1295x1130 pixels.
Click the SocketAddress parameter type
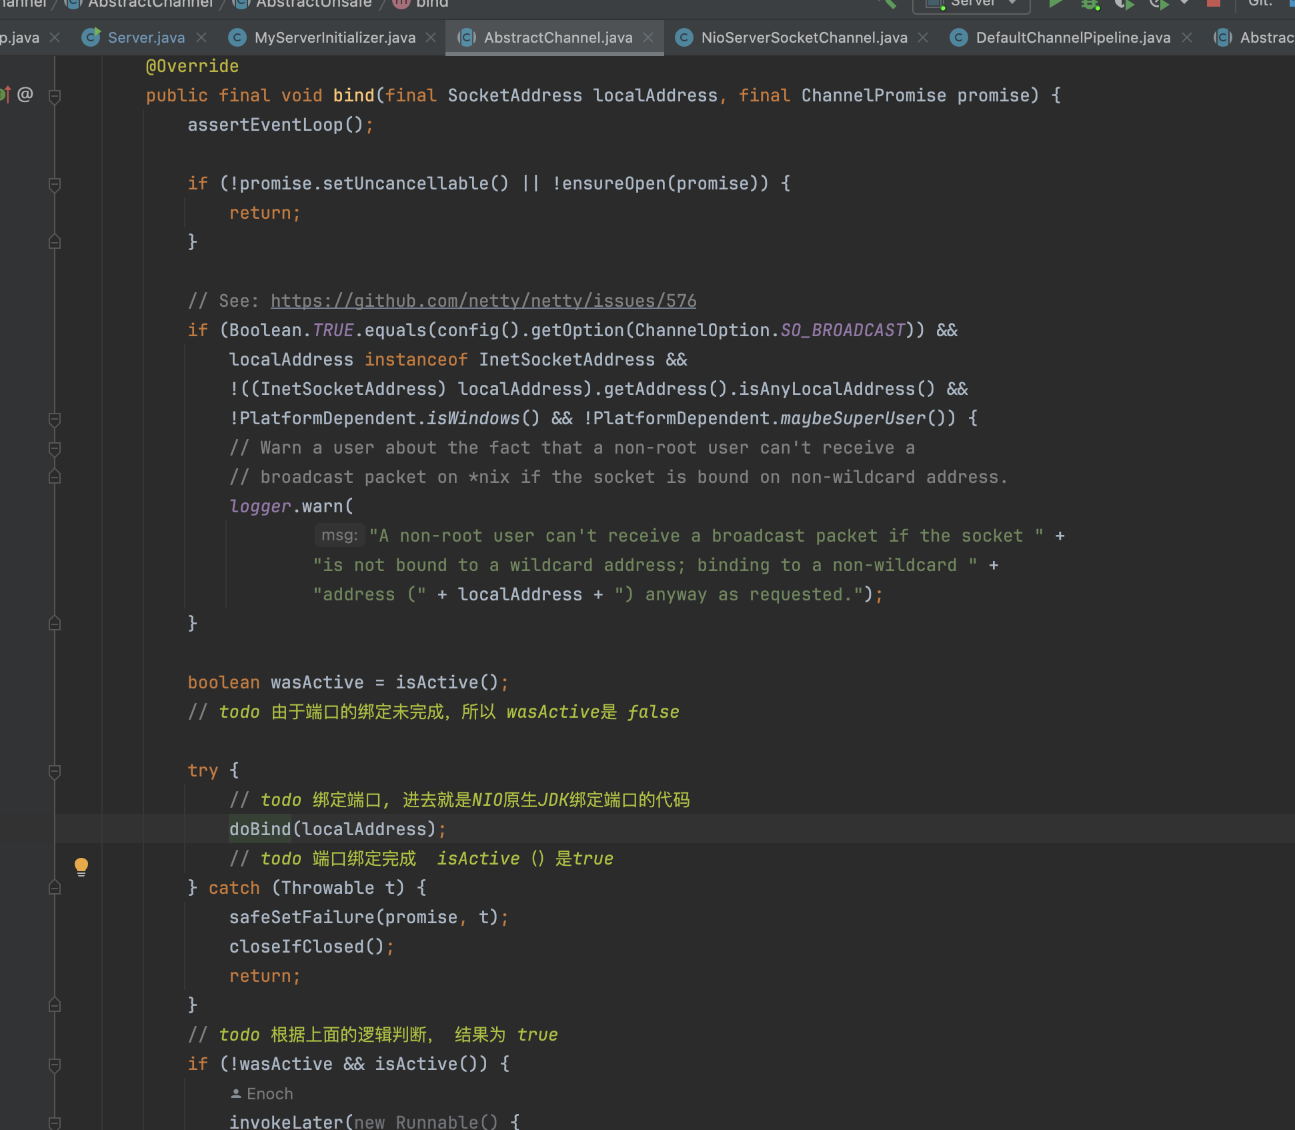pyautogui.click(x=515, y=95)
